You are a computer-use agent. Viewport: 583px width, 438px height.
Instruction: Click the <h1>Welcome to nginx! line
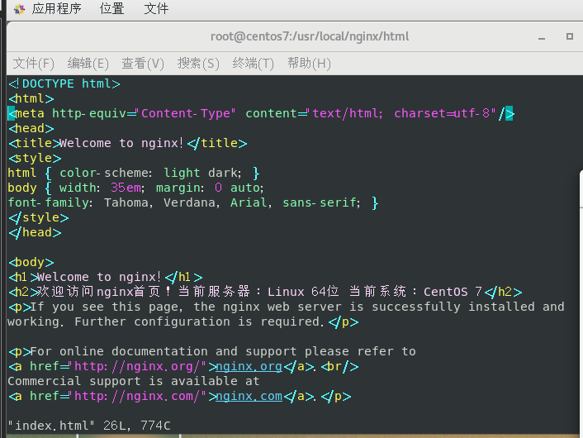pos(106,277)
